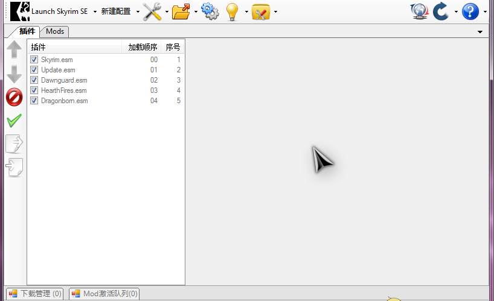Expand the light bulb dropdown arrow
The image size is (494, 301).
point(246,12)
